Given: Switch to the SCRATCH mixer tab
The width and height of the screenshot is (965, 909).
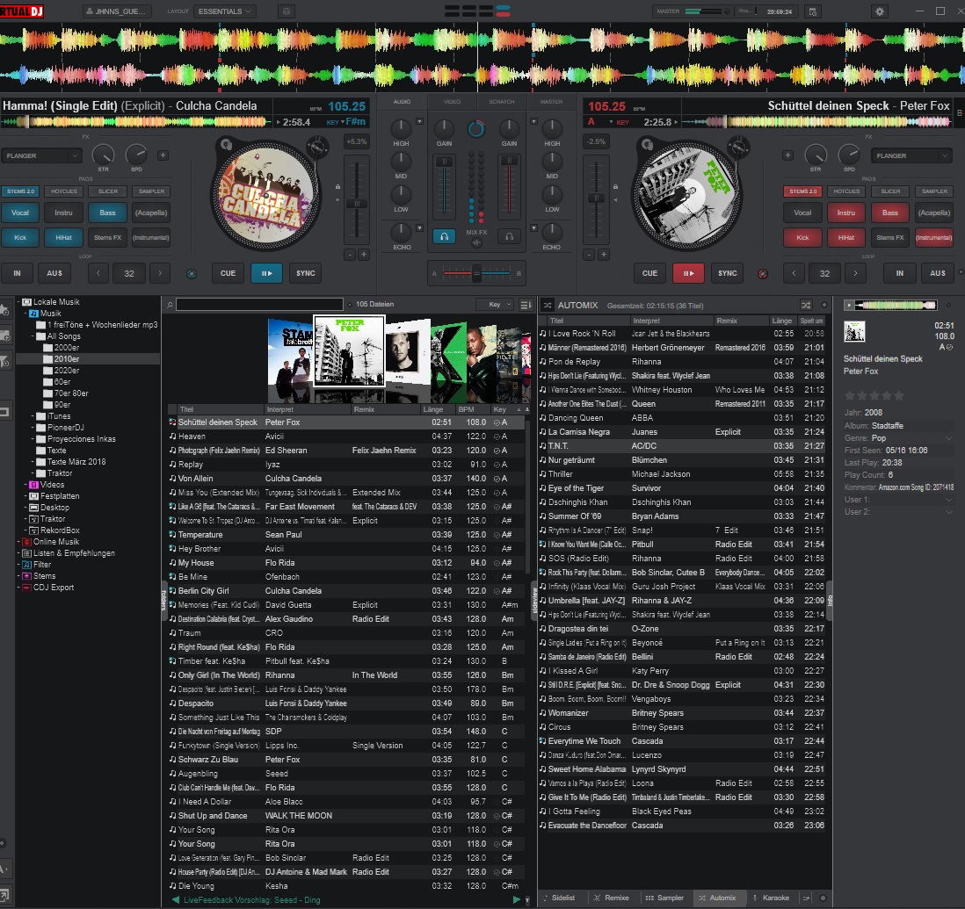Looking at the screenshot, I should click(502, 102).
